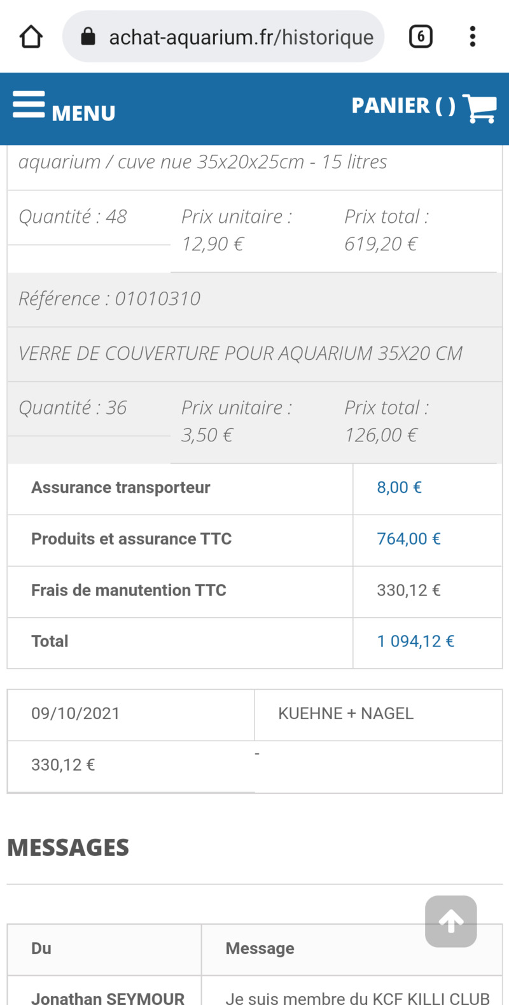This screenshot has width=509, height=1005.
Task: Select the KUEHNE + NAGEL carrier cell
Action: pyautogui.click(x=379, y=714)
